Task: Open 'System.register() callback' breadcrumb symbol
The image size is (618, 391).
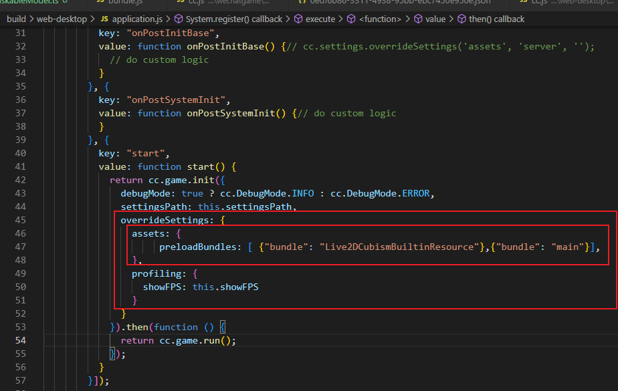Action: click(x=234, y=19)
